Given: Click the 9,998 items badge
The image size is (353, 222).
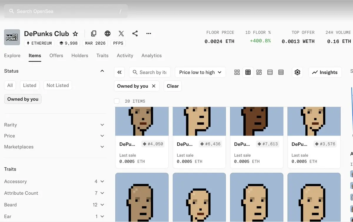Looking at the screenshot, I should (69, 43).
